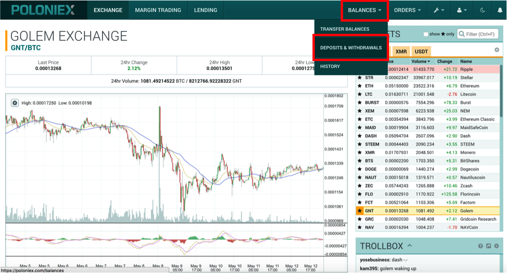Click the Poloniex logo
Image resolution: width=507 pixels, height=273 pixels.
tap(43, 10)
